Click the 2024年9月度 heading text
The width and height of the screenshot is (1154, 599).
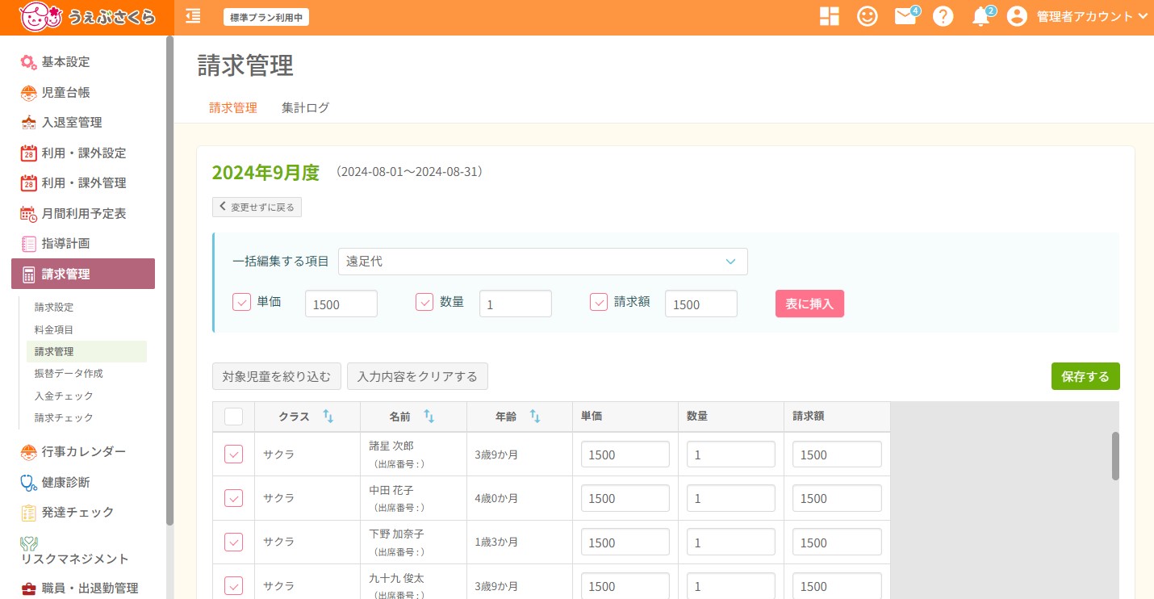(x=266, y=173)
